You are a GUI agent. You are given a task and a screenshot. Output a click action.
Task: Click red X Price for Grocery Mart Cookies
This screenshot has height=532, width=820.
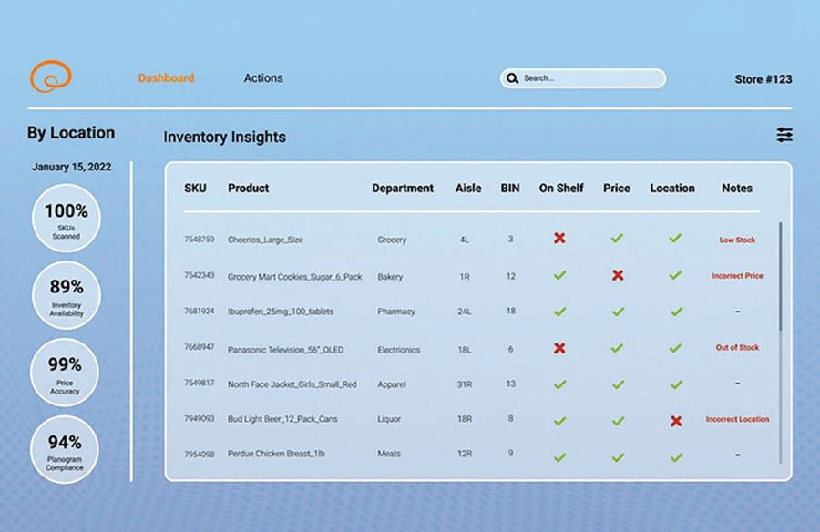[x=618, y=275]
